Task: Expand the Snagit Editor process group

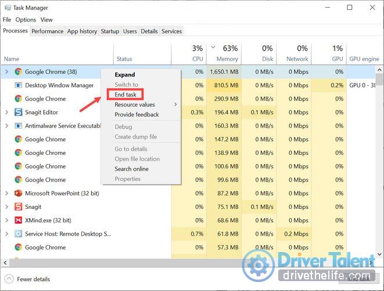Action: [7, 112]
